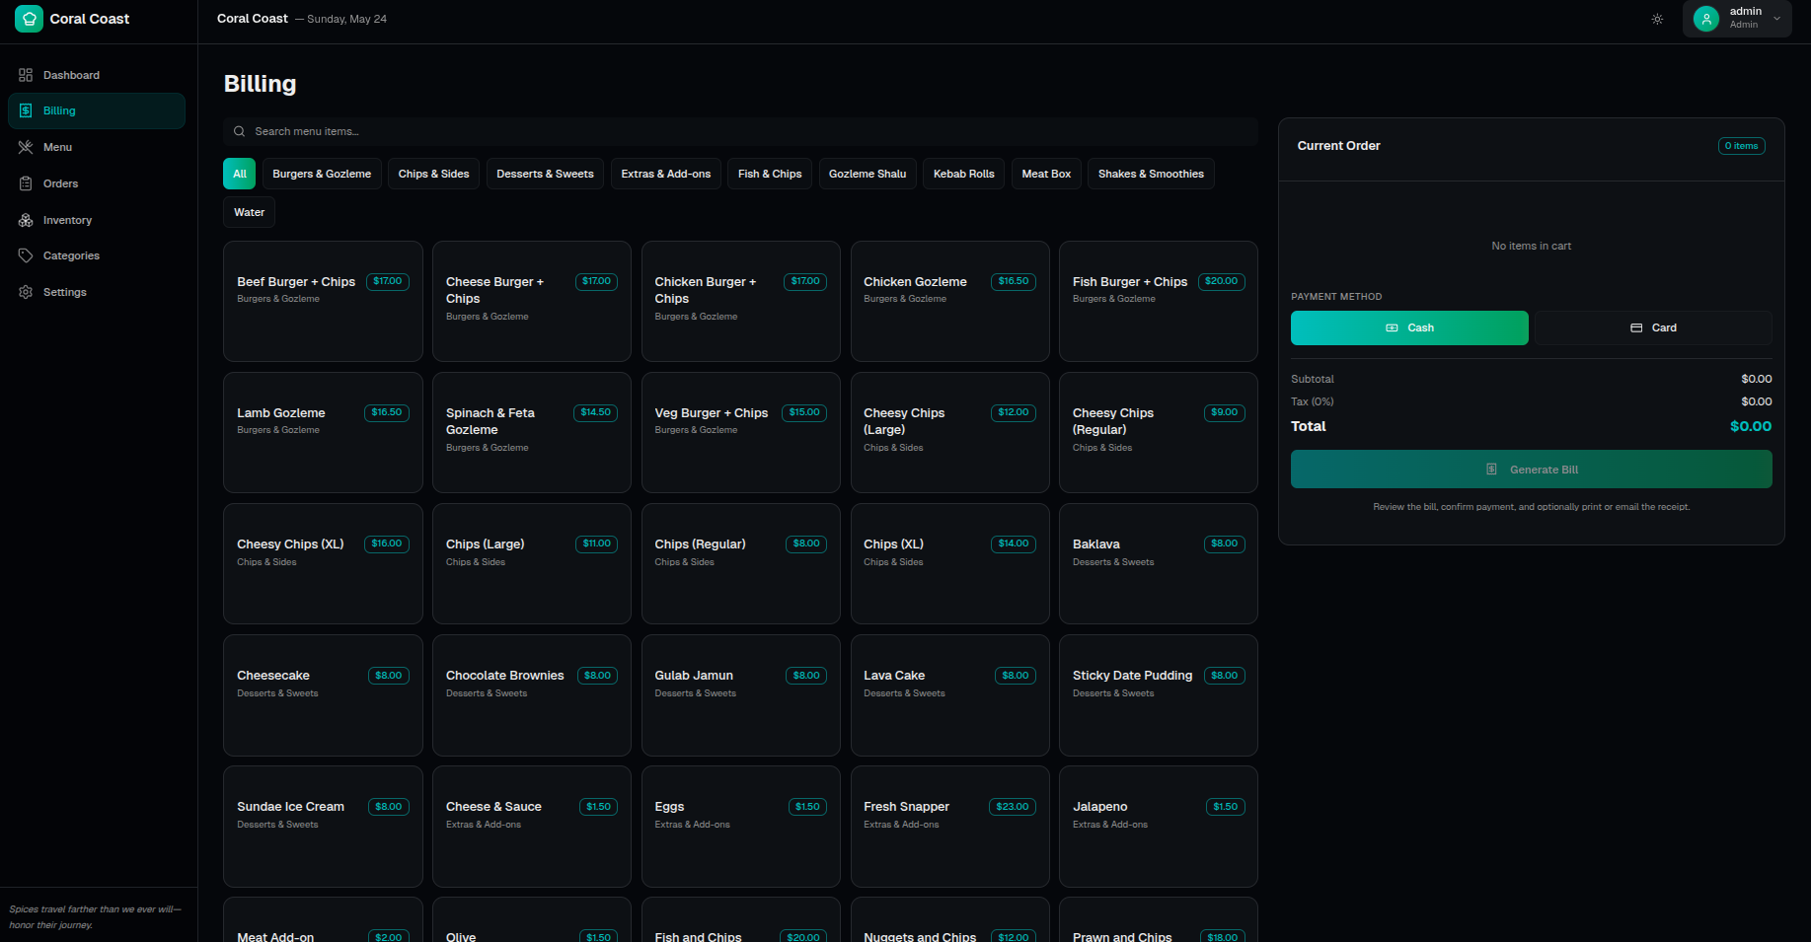
Task: Click the Billing receipt icon in sidebar
Action: [x=26, y=110]
